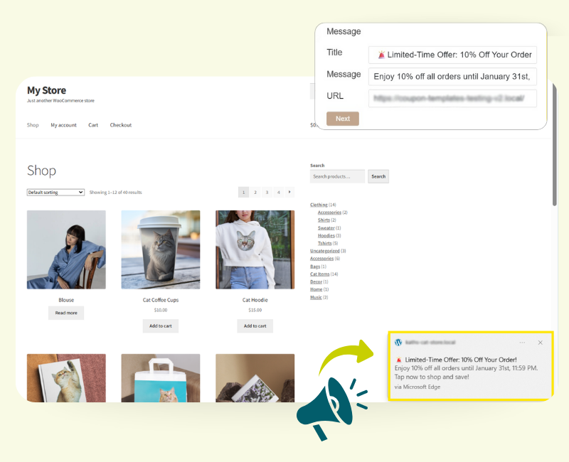Add Cat Coffee Cups to cart

160,326
